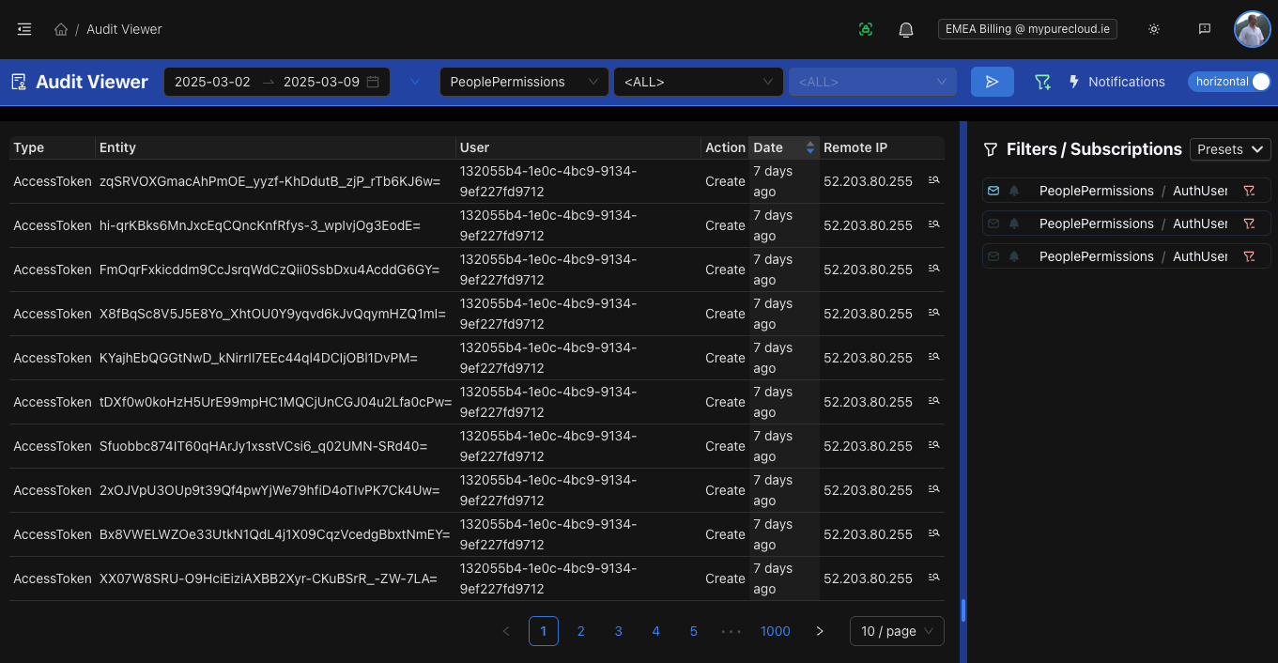Viewport: 1278px width, 663px height.
Task: Sort table by Date column
Action: tap(784, 147)
